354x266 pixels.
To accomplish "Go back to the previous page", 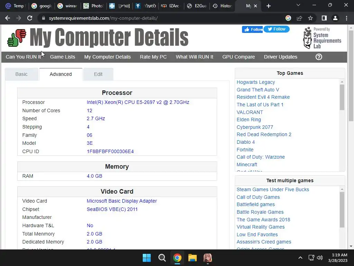I will coord(8,18).
